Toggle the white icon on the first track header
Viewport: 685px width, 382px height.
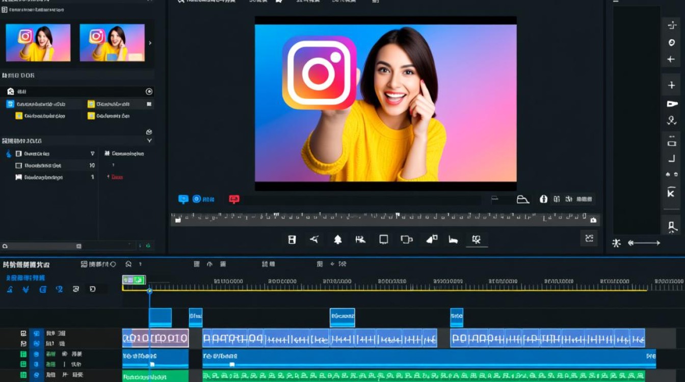tap(23, 334)
